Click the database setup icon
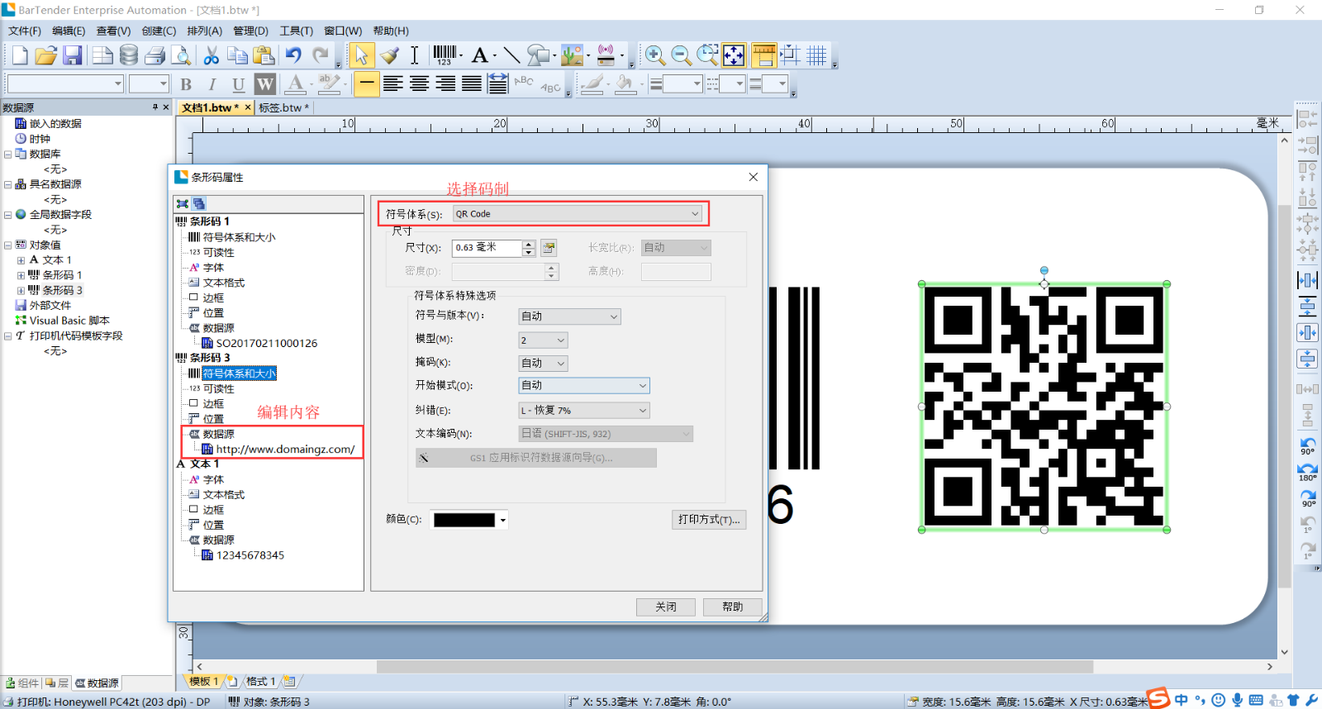Image resolution: width=1322 pixels, height=709 pixels. (x=129, y=55)
